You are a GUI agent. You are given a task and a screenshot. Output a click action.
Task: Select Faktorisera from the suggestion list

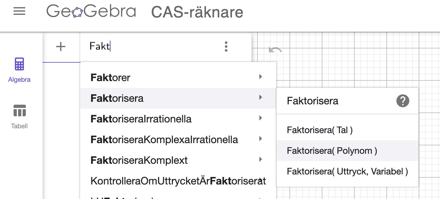(x=117, y=98)
